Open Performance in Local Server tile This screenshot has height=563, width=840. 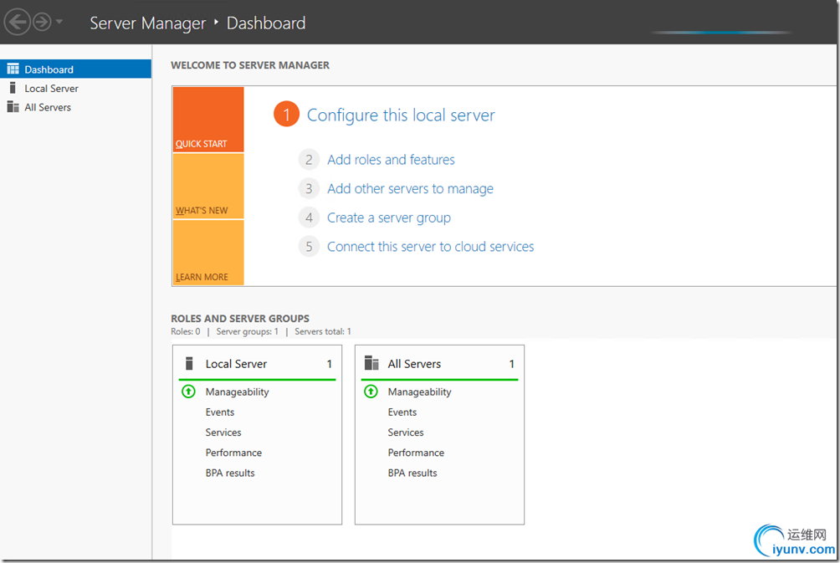click(x=233, y=453)
